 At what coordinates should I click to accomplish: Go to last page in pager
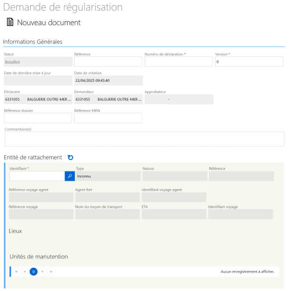pyautogui.click(x=51, y=272)
